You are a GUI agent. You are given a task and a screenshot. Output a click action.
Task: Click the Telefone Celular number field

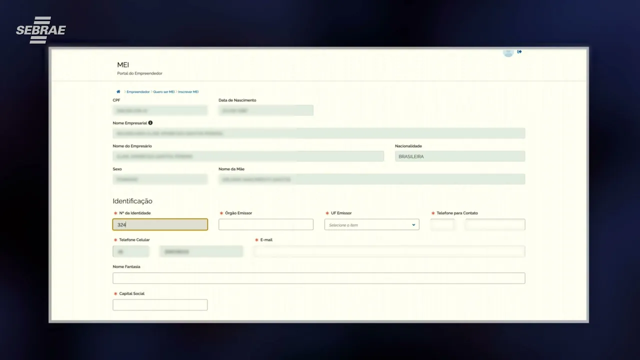pyautogui.click(x=201, y=251)
